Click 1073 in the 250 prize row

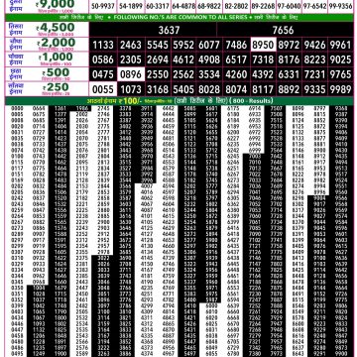pyautogui.click(x=131, y=89)
